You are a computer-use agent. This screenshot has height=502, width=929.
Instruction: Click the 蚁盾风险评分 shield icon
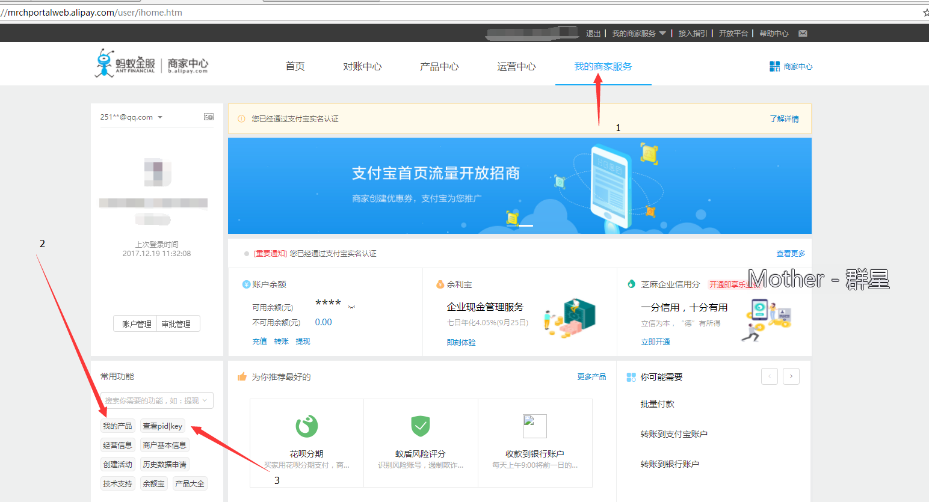pos(421,426)
